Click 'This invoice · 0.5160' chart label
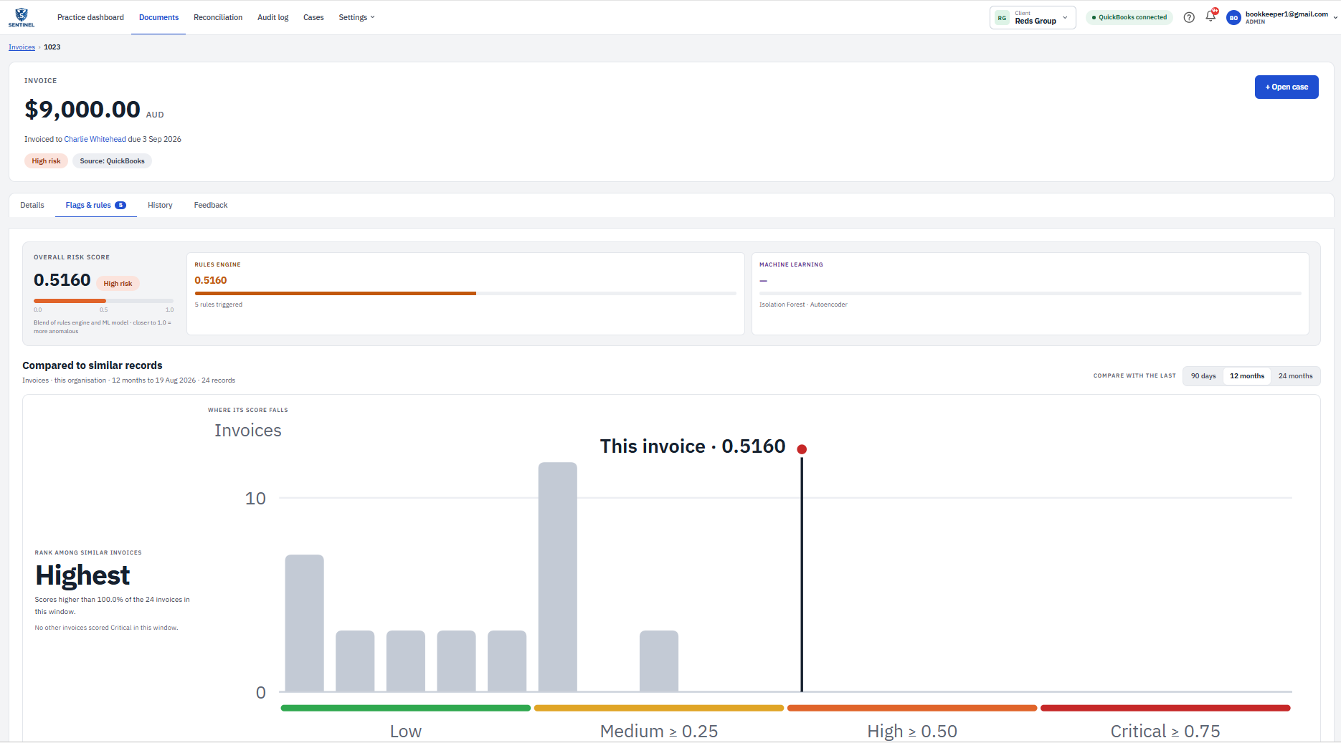The image size is (1341, 743). pos(693,446)
